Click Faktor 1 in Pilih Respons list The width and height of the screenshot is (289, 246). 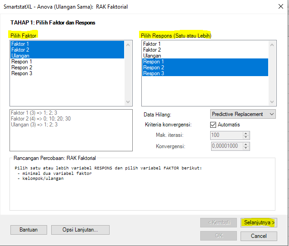[x=152, y=44]
